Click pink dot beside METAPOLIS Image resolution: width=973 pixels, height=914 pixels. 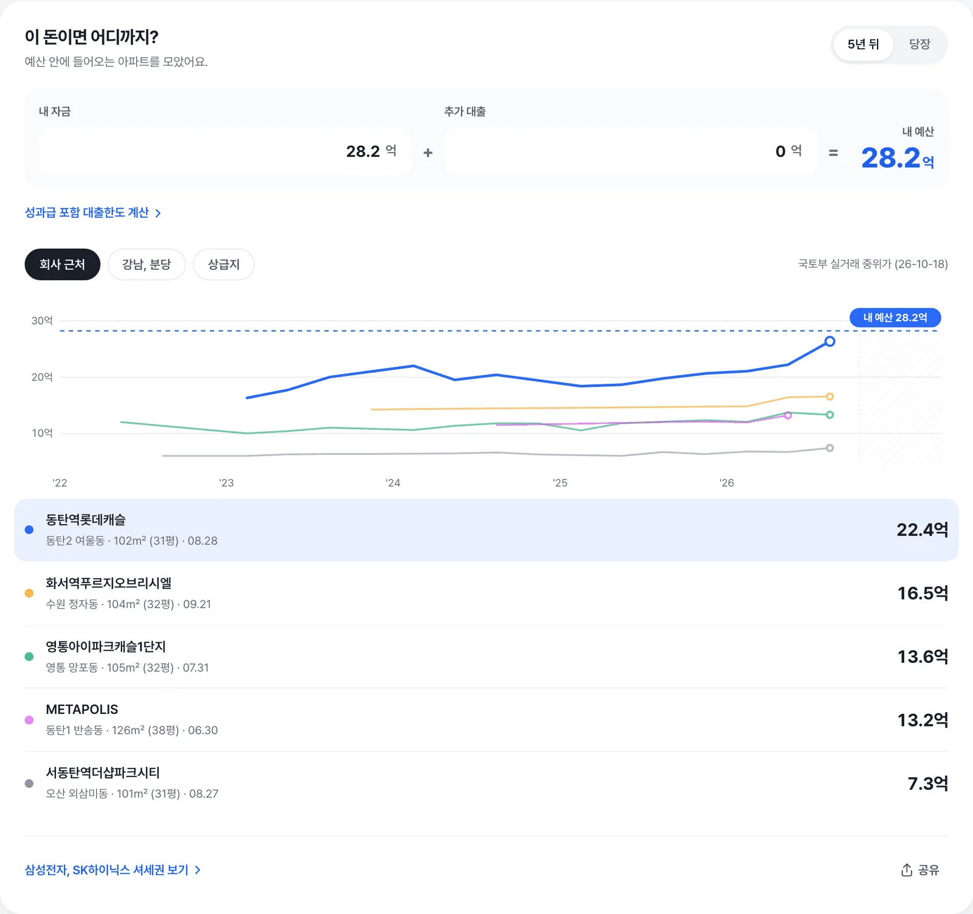coord(29,720)
